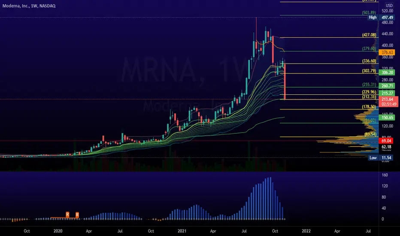Image resolution: width=400 pixels, height=236 pixels.
Task: Click the green 306.20 price label
Action: tap(387, 73)
